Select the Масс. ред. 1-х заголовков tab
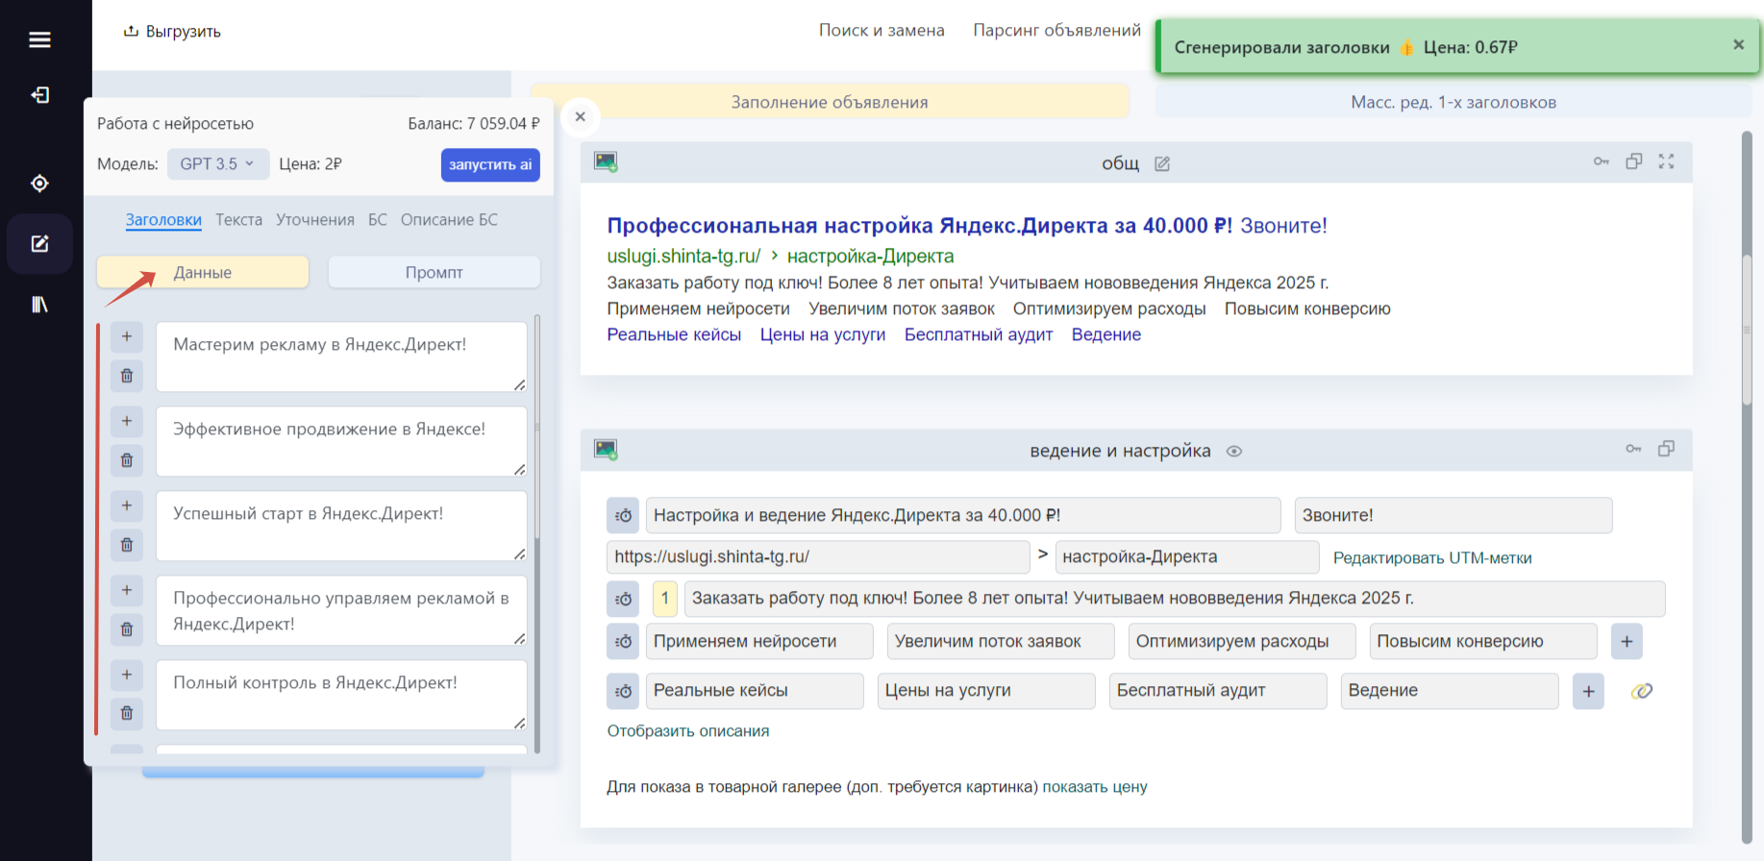 1453,102
